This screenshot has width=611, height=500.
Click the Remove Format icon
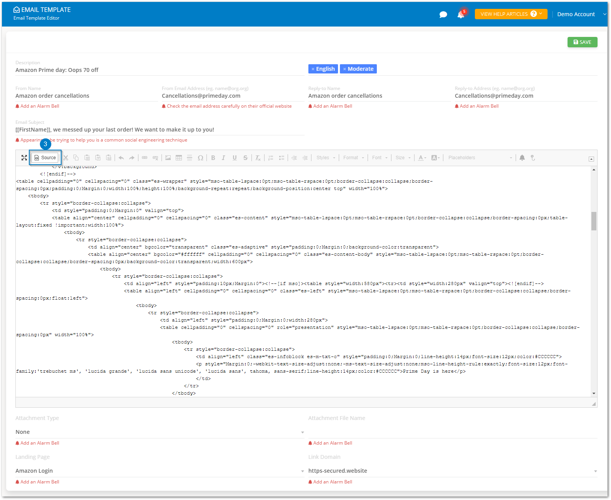point(258,158)
